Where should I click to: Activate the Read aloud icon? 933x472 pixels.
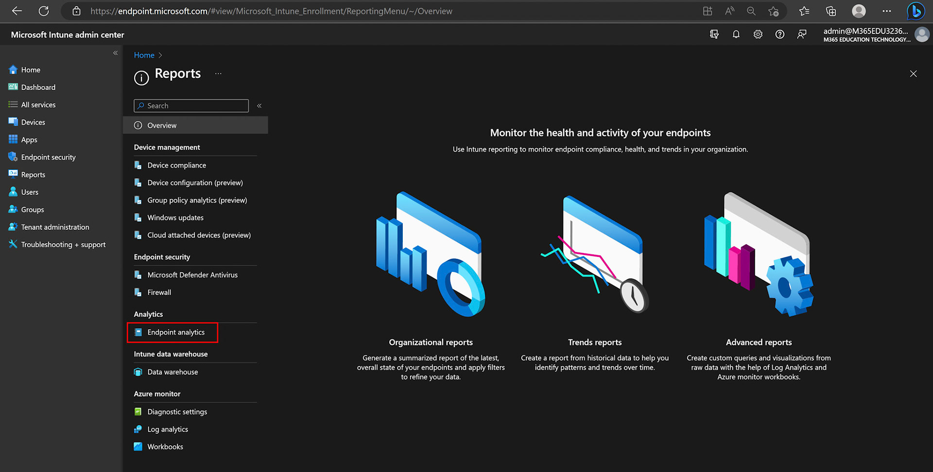[x=729, y=11]
